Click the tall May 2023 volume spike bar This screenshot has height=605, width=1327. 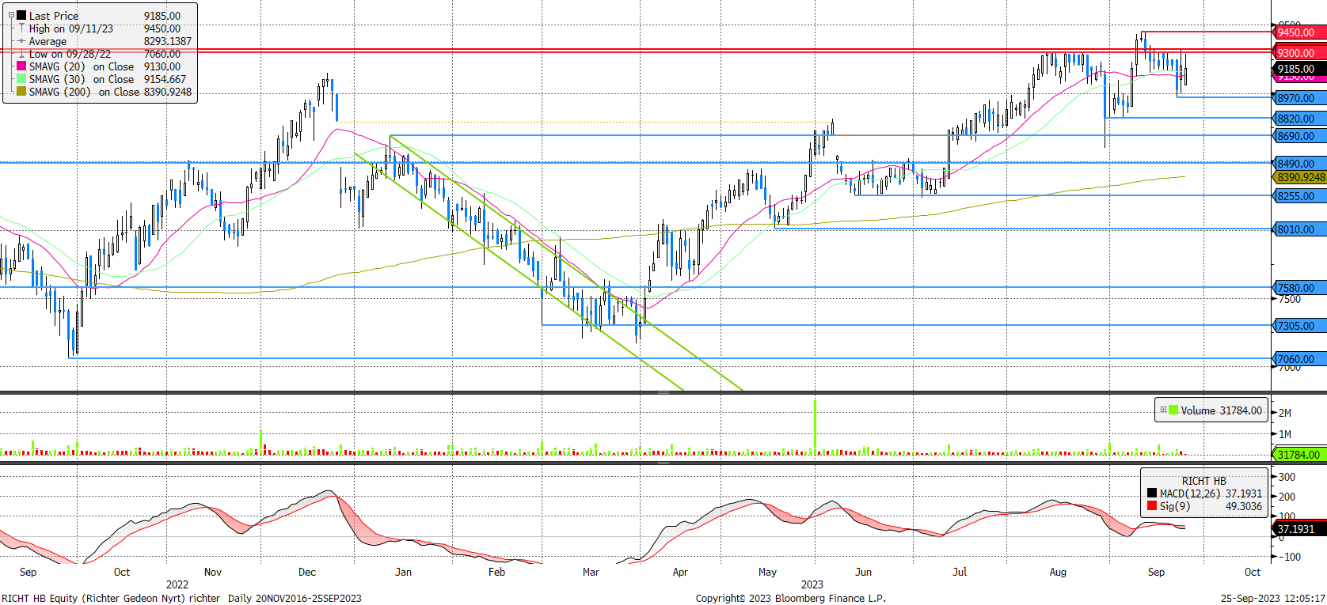coord(815,428)
